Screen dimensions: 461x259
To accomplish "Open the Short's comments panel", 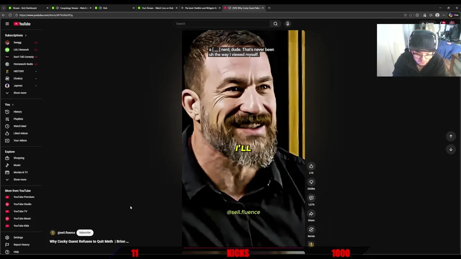I will click(x=311, y=198).
